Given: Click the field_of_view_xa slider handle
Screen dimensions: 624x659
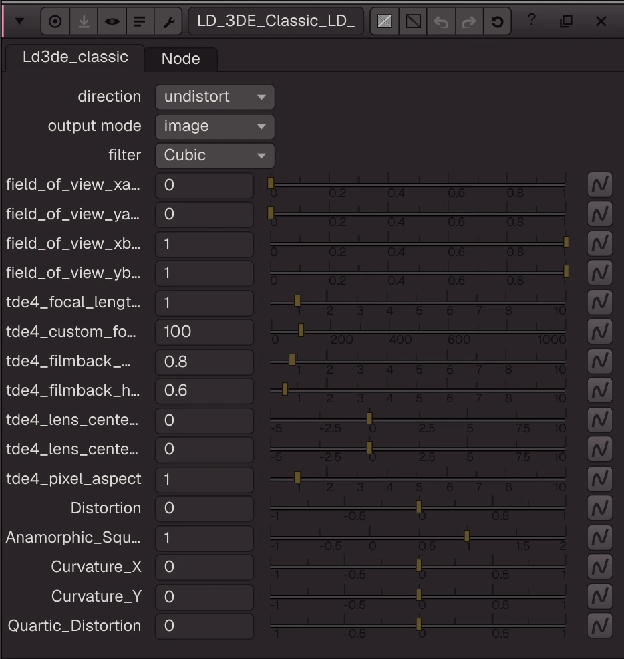Looking at the screenshot, I should pos(271,183).
